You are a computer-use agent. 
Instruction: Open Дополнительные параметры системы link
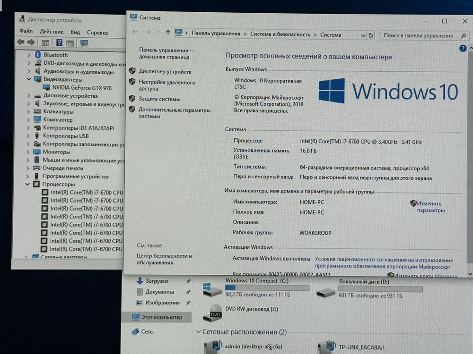175,113
